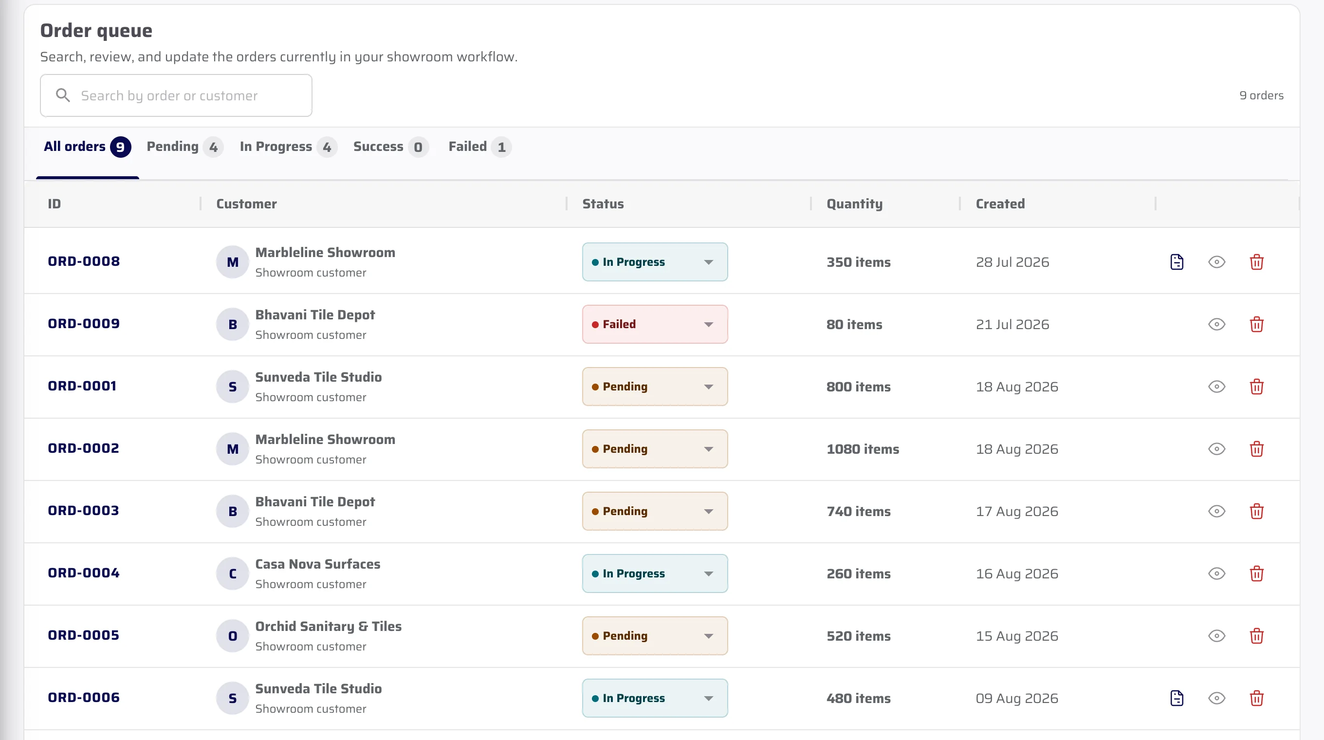Open order link ORD-0009
The image size is (1324, 740).
click(x=84, y=323)
